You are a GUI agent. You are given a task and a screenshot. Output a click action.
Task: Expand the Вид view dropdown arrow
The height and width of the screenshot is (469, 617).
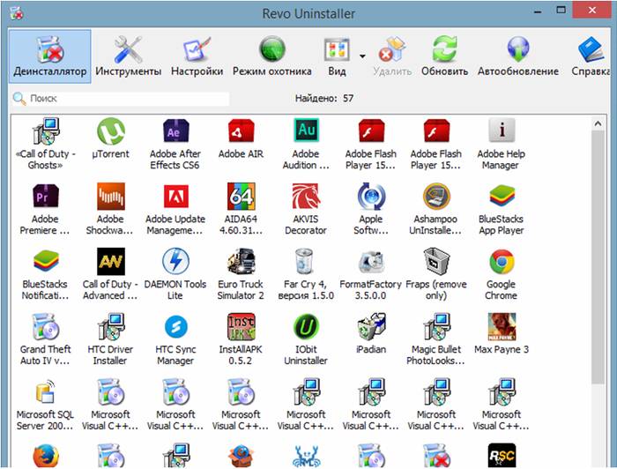click(x=362, y=55)
